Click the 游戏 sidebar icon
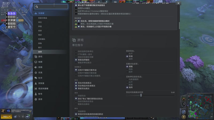 tap(36, 57)
